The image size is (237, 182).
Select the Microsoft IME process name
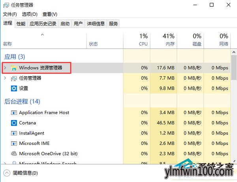[34, 143]
